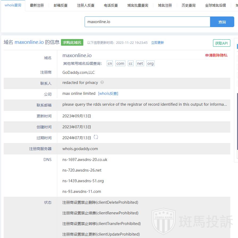Click the 申请删除隐私 link

pos(216,55)
